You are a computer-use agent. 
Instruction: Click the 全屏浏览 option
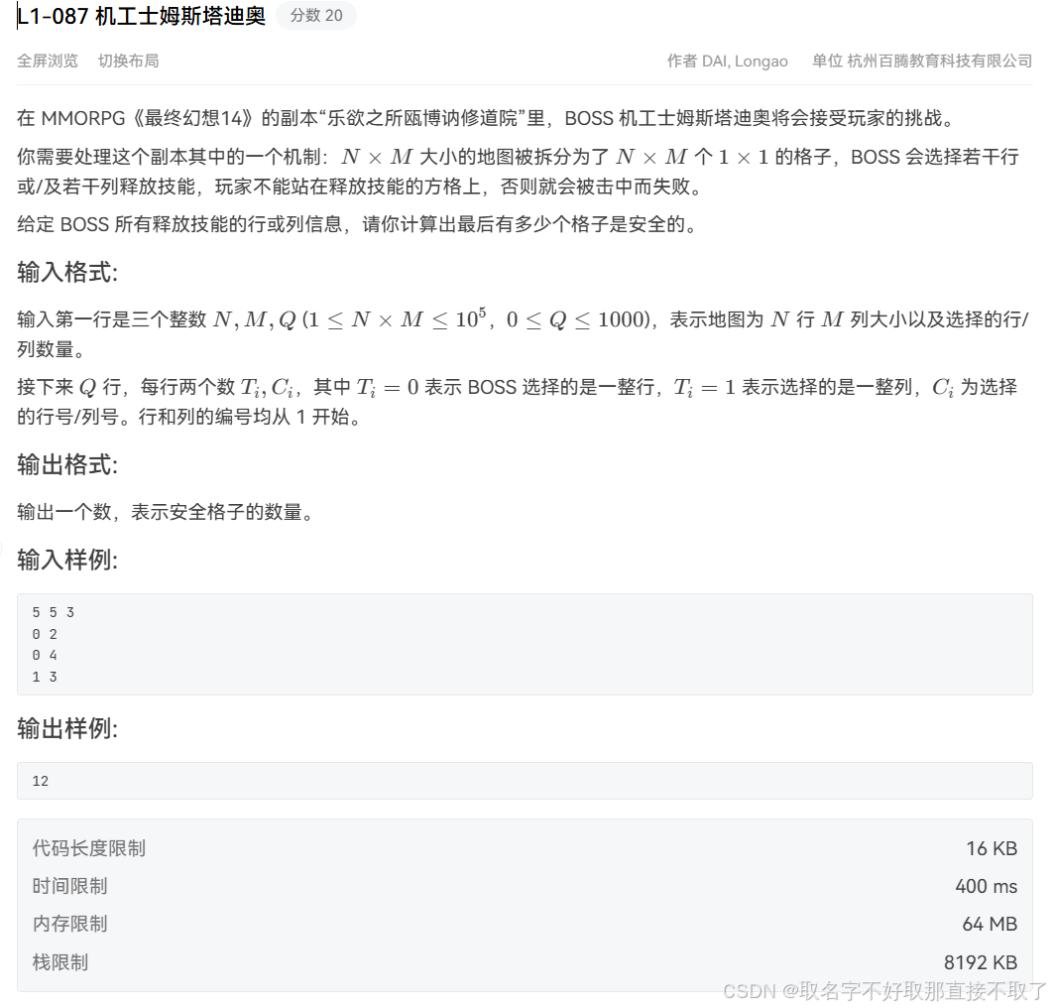click(x=47, y=61)
